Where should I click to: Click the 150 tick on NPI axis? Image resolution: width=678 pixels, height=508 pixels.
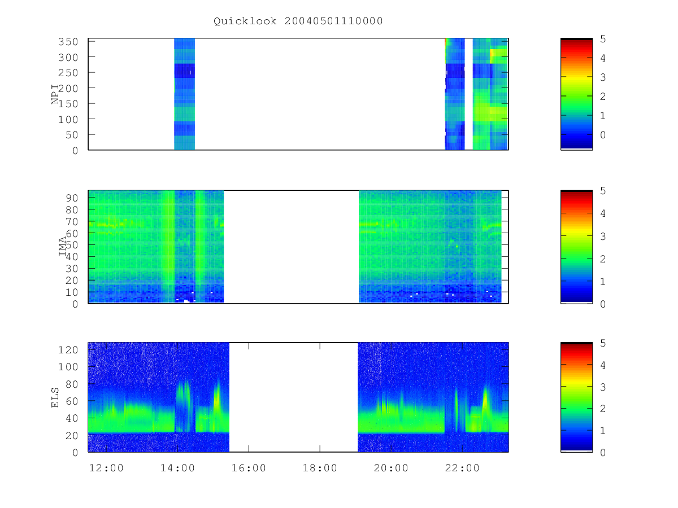point(69,104)
